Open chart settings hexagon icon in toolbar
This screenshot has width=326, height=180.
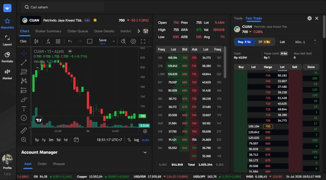click(133, 41)
